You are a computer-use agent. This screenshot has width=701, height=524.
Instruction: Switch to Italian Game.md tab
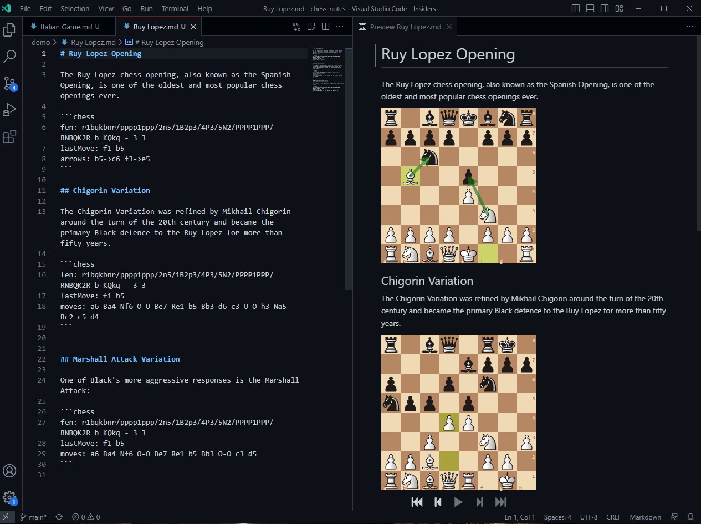tap(69, 27)
